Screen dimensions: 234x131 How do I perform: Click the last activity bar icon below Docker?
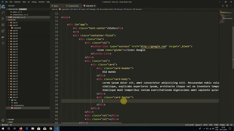(x=3, y=43)
